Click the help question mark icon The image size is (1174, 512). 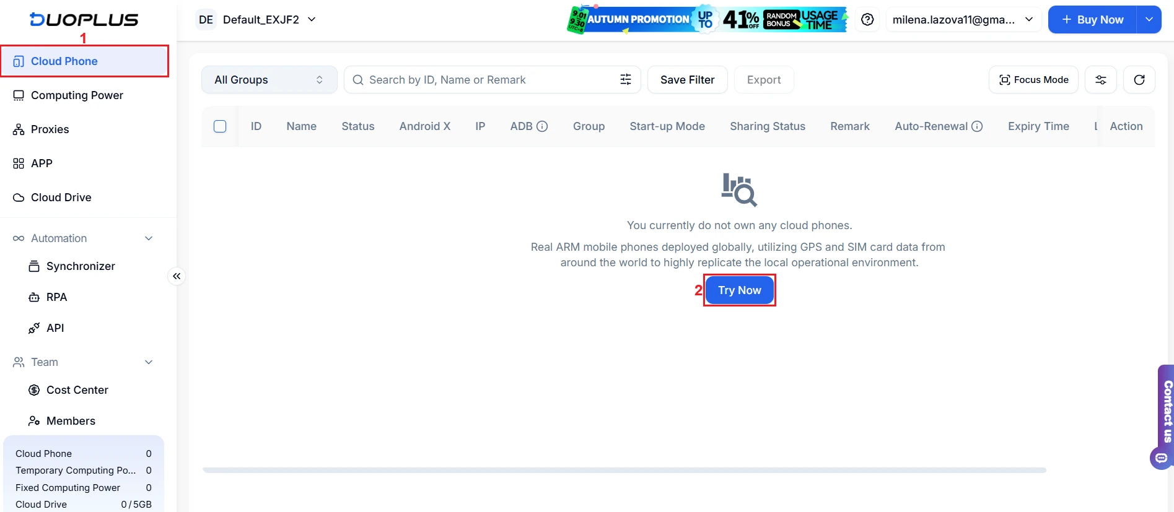(x=867, y=20)
